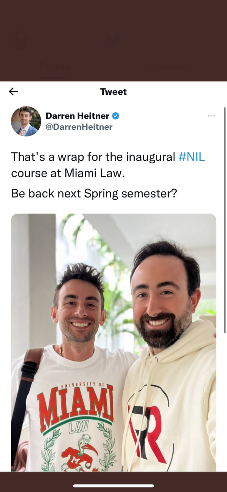The height and width of the screenshot is (492, 227).
Task: Open the #NIL hashtag link
Action: click(x=191, y=157)
